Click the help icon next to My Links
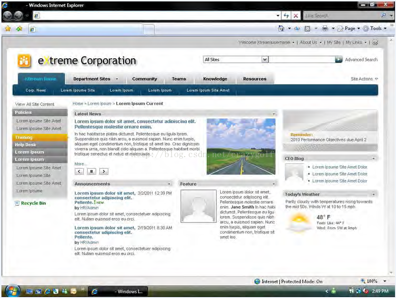Screen dimensions: 396x298 point(376,43)
